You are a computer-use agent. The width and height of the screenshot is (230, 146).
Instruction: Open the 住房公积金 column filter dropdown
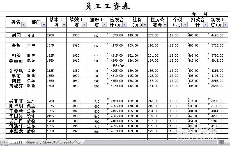(165, 24)
